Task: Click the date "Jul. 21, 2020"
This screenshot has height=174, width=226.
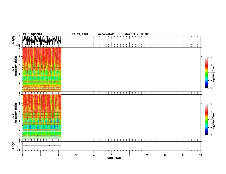Action: coord(80,34)
